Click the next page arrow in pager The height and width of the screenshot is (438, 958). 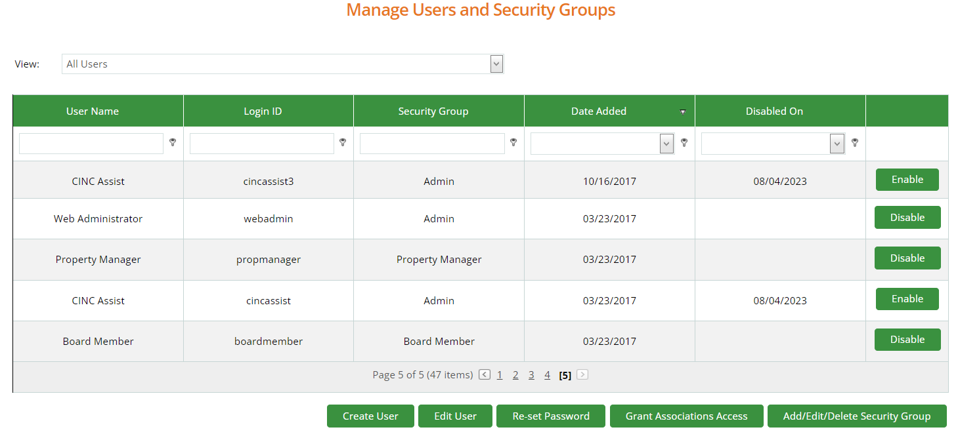tap(582, 375)
